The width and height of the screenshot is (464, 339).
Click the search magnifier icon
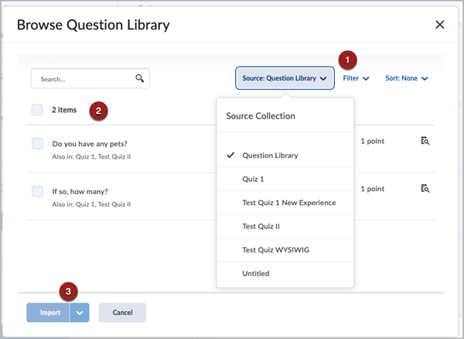click(x=140, y=78)
